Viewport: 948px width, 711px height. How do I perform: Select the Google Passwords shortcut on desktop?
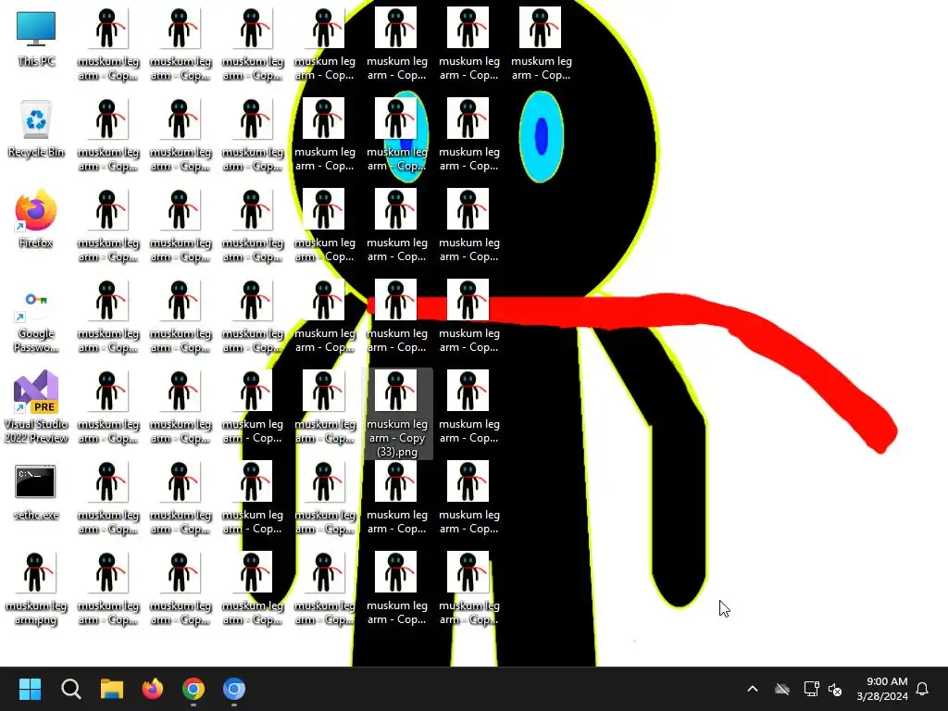(36, 318)
